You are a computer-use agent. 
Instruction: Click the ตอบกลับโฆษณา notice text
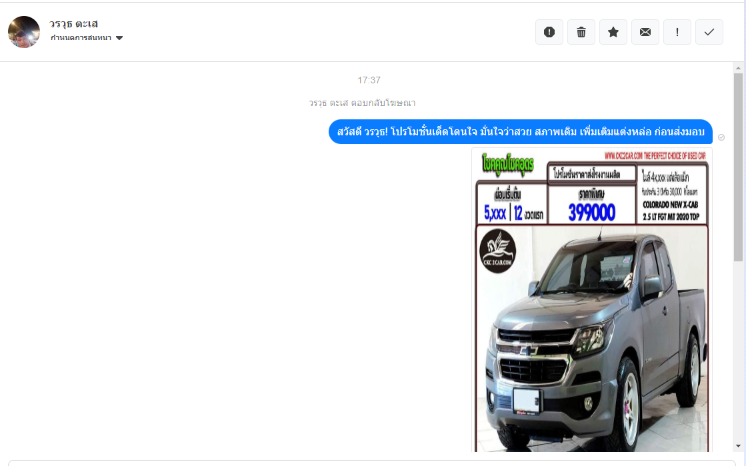[362, 103]
